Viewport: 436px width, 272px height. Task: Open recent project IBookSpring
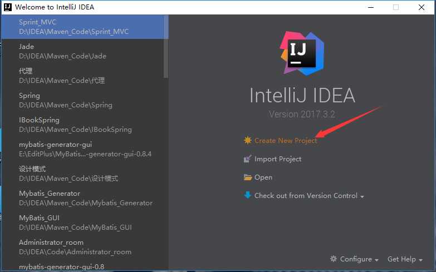click(83, 125)
